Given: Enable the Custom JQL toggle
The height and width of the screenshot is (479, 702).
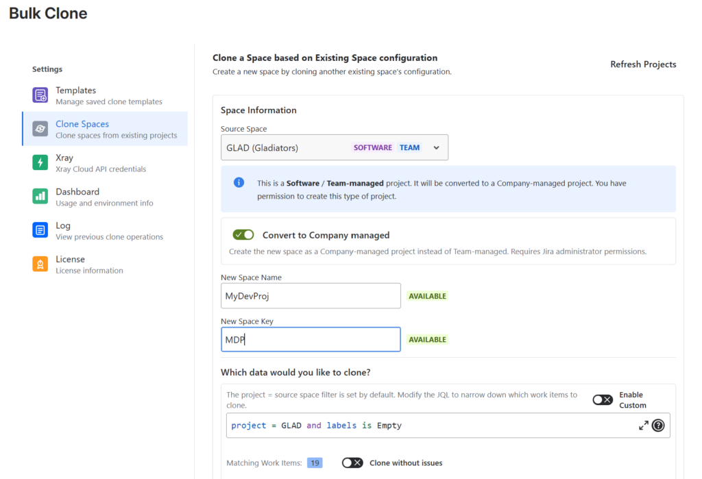Looking at the screenshot, I should [x=603, y=400].
